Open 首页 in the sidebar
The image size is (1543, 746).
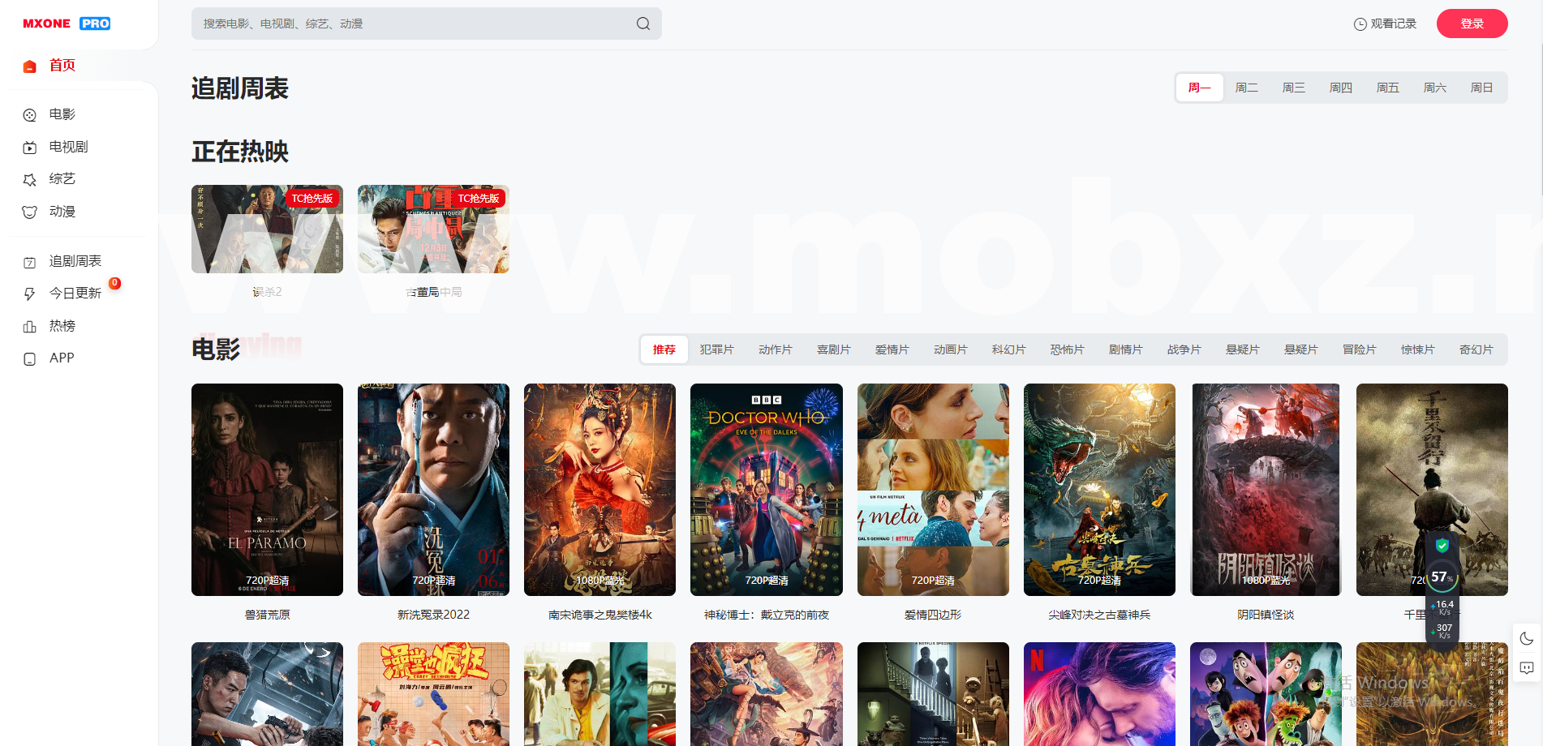point(62,66)
